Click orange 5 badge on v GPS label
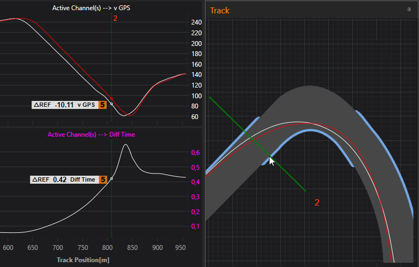419x267 pixels. pyautogui.click(x=102, y=105)
